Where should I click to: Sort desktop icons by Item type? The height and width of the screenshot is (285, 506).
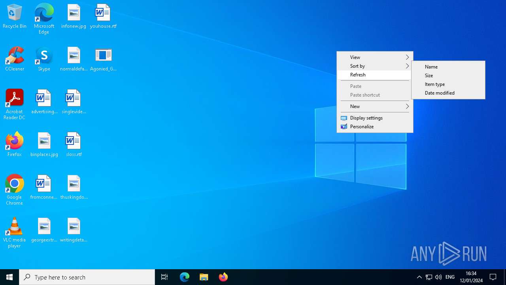pos(448,84)
